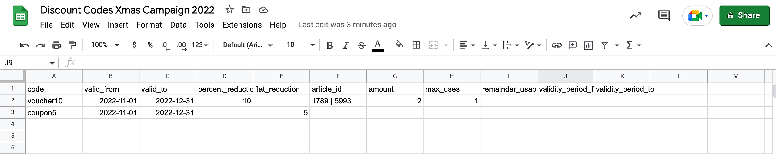This screenshot has width=776, height=154.
Task: Select the paint format tool
Action: (72, 45)
